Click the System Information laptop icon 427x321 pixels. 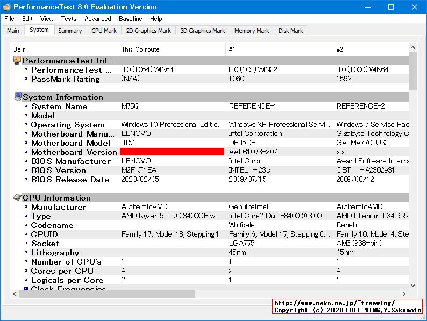(17, 97)
